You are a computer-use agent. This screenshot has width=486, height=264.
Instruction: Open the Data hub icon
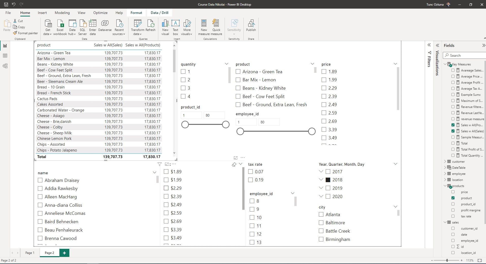point(72,27)
